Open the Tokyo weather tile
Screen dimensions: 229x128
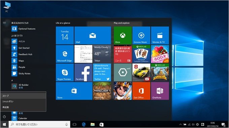tap(102, 54)
